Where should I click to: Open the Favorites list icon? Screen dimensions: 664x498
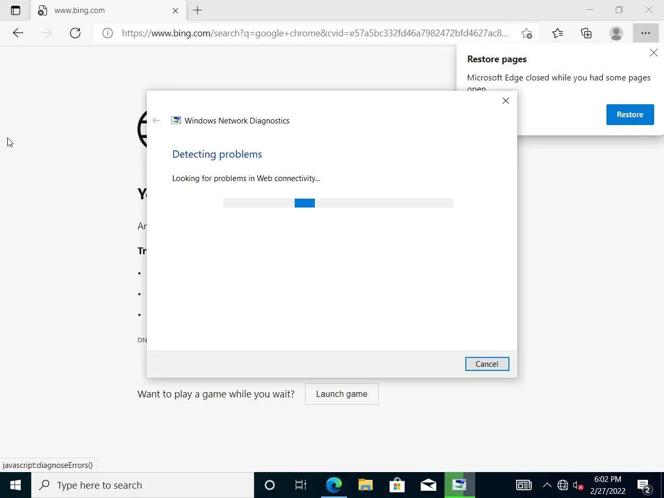pos(558,33)
